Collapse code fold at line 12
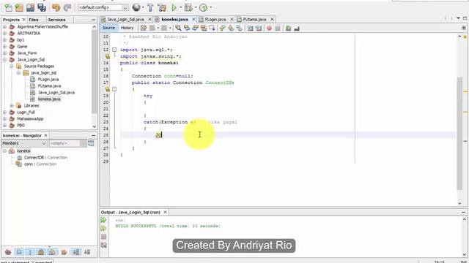The width and height of the screenshot is (469, 263). click(x=114, y=50)
